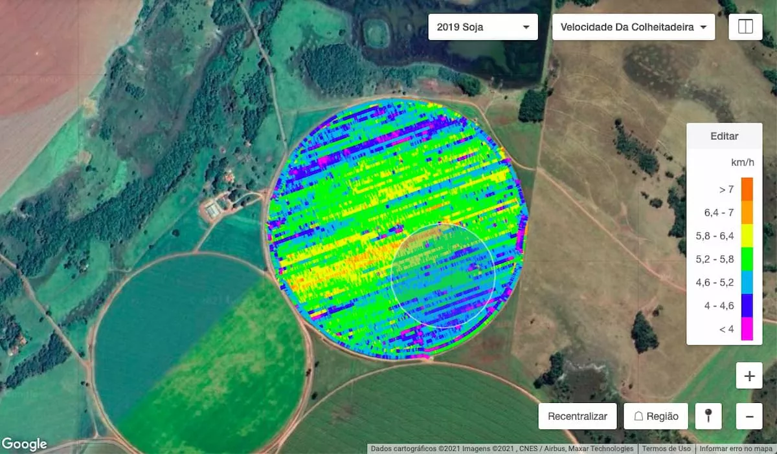Toggle the split-view compare icon
Screen dimensions: 777x454
pos(745,27)
